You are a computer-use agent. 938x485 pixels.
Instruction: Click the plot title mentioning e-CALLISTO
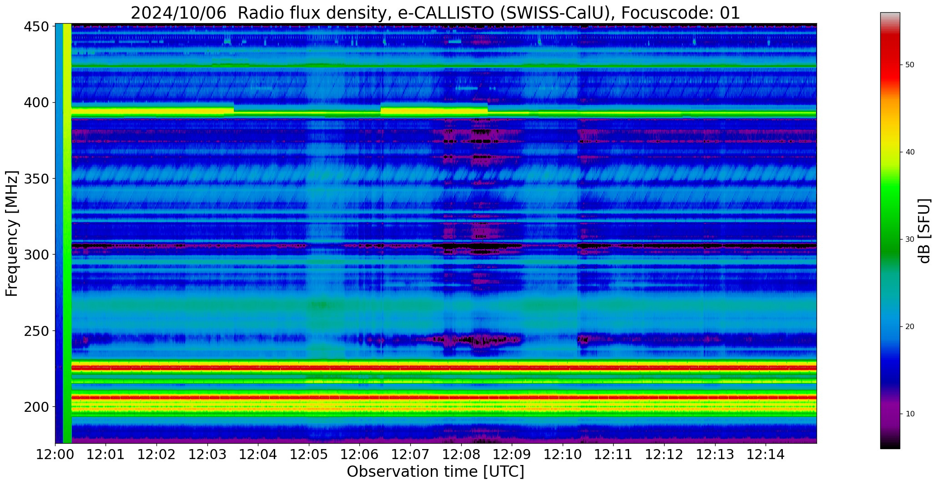tap(435, 13)
